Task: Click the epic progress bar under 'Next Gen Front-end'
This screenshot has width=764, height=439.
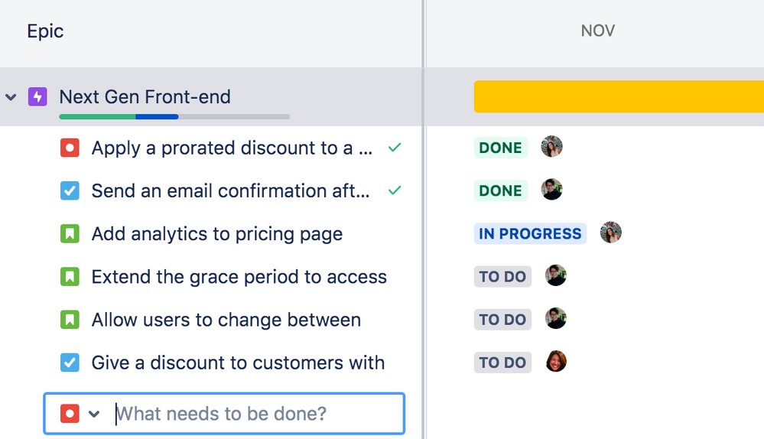Action: (x=174, y=117)
